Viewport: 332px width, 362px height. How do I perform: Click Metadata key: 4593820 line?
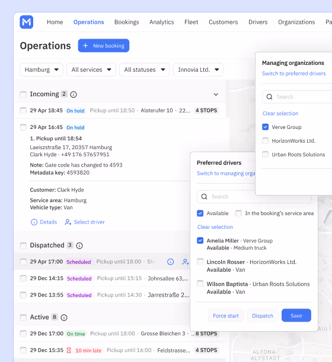pos(60,173)
